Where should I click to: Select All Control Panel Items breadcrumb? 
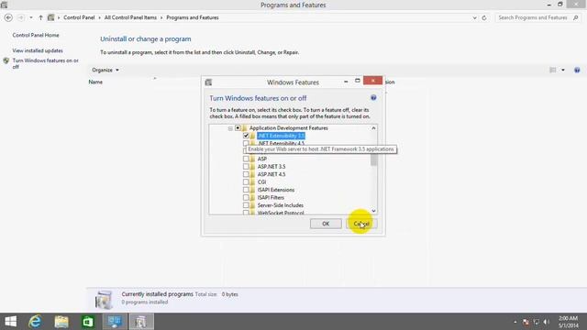130,17
